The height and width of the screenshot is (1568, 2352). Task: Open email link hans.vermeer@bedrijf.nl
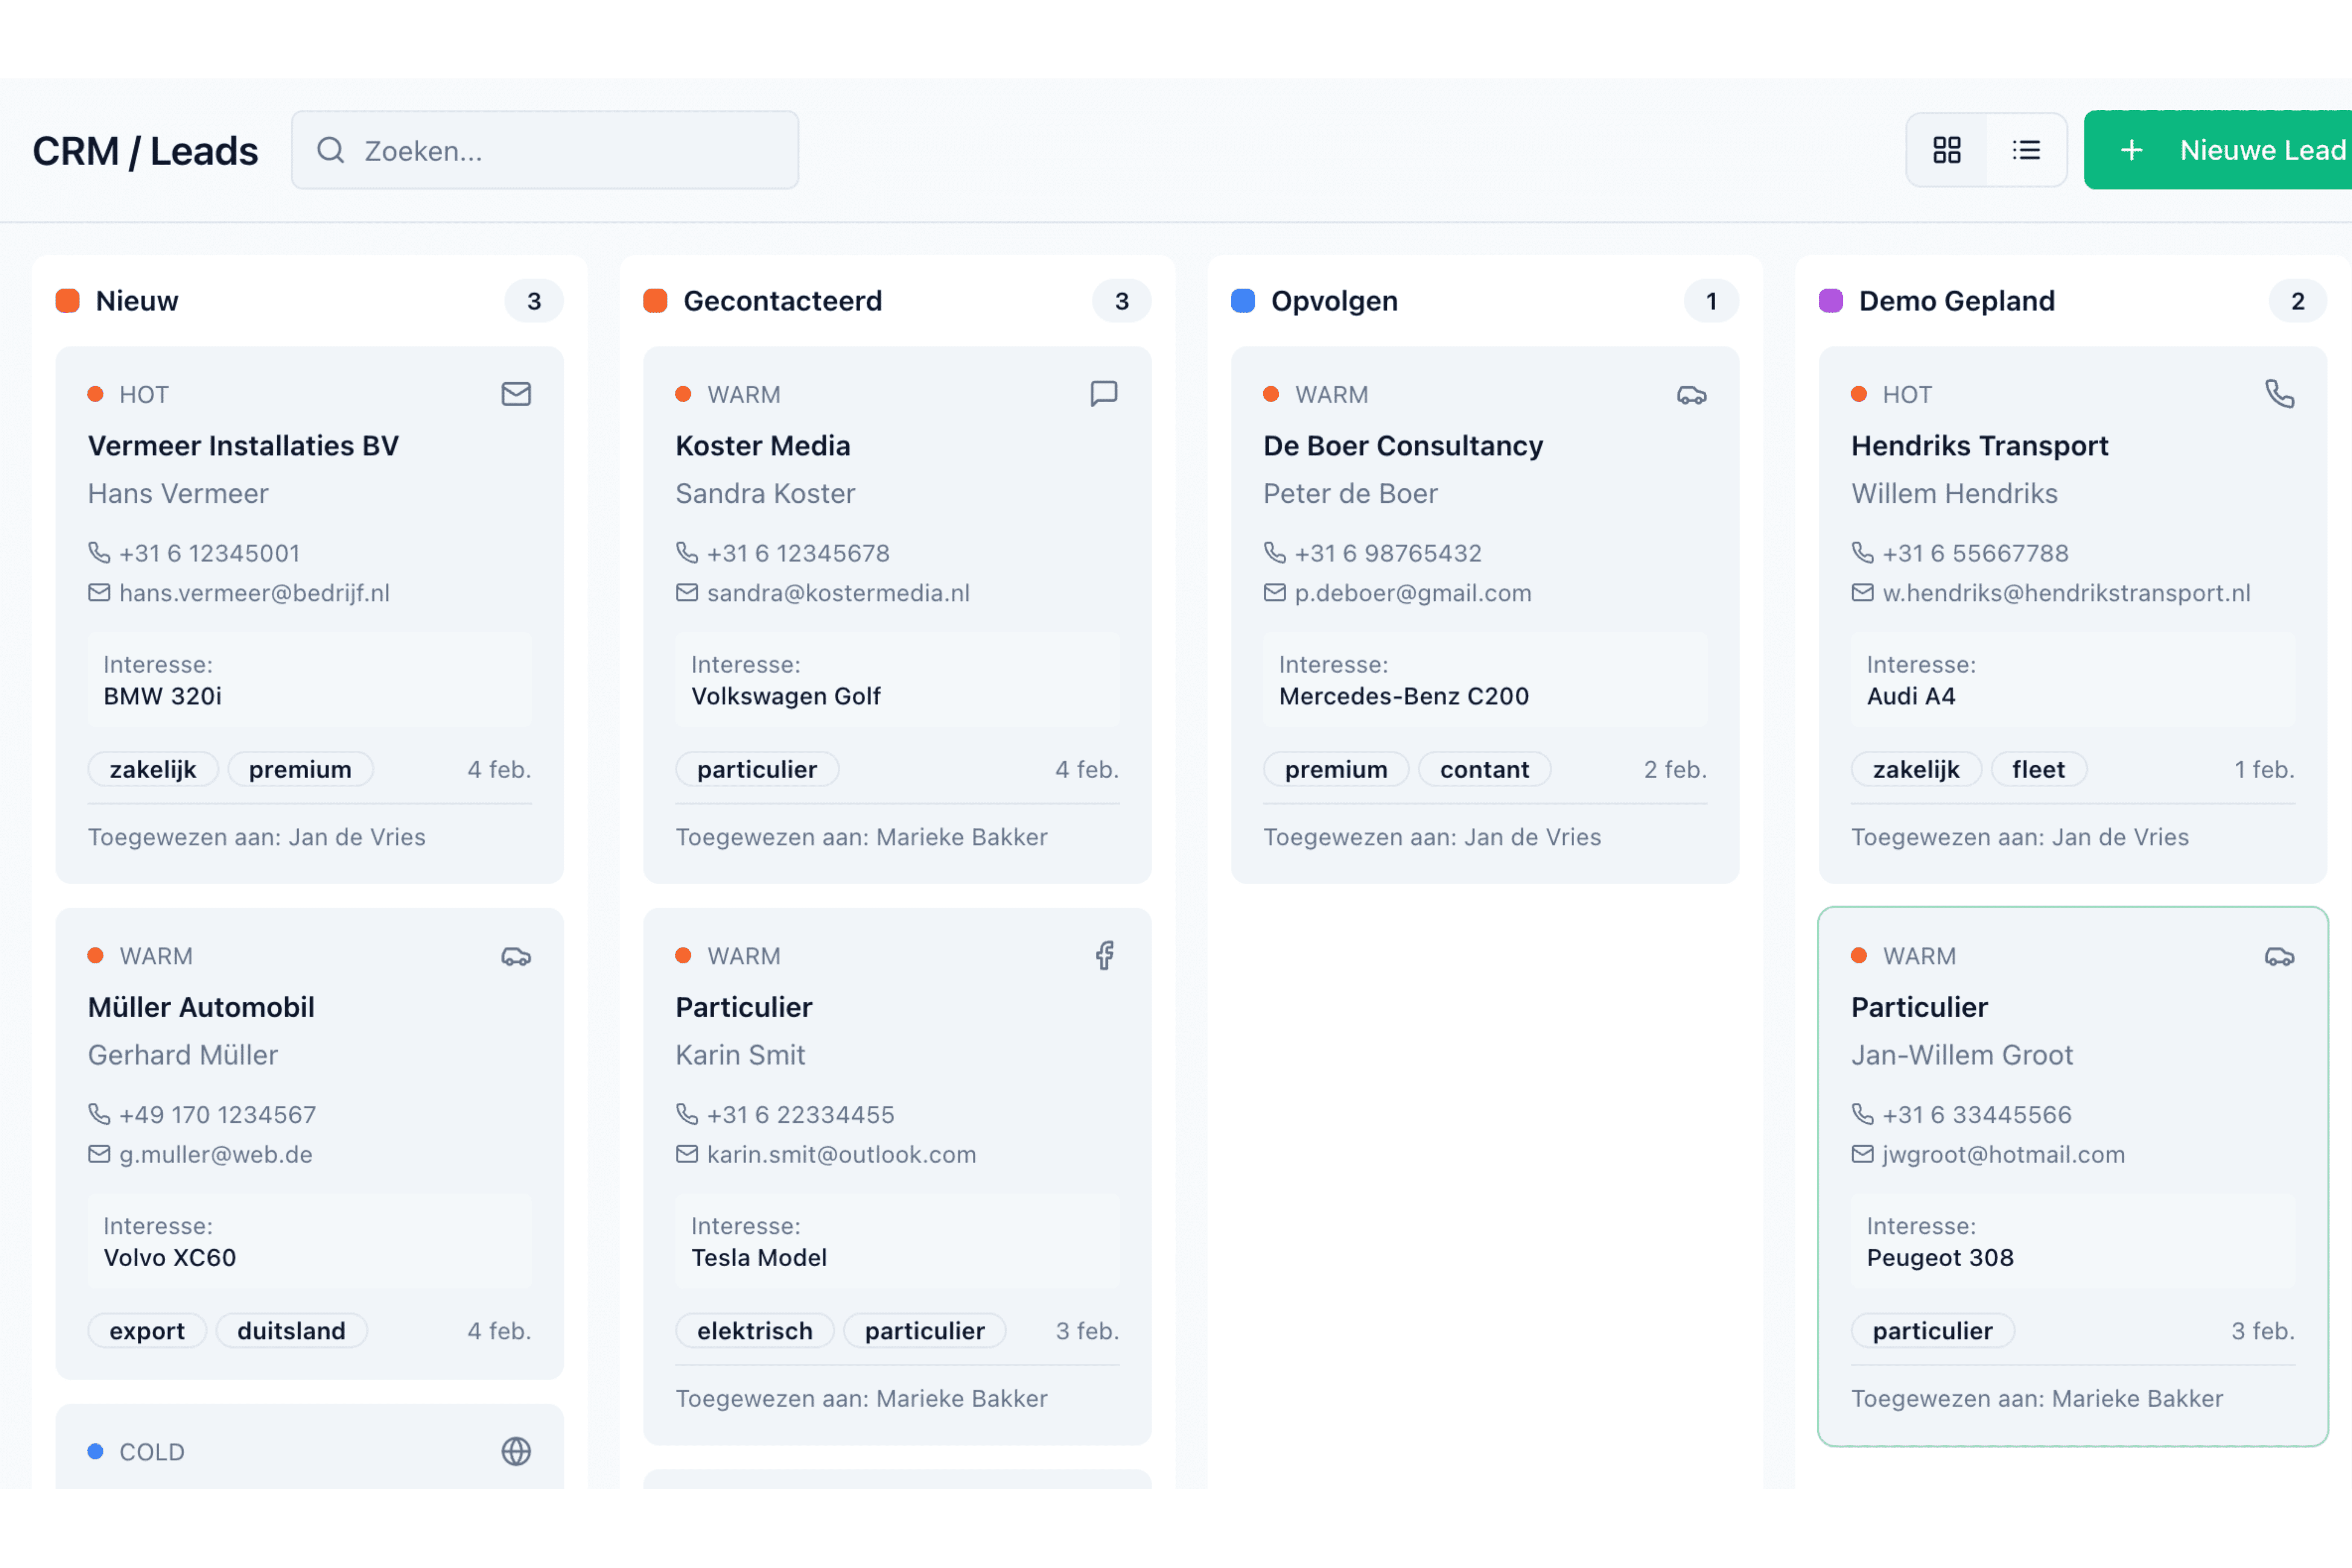pyautogui.click(x=254, y=593)
